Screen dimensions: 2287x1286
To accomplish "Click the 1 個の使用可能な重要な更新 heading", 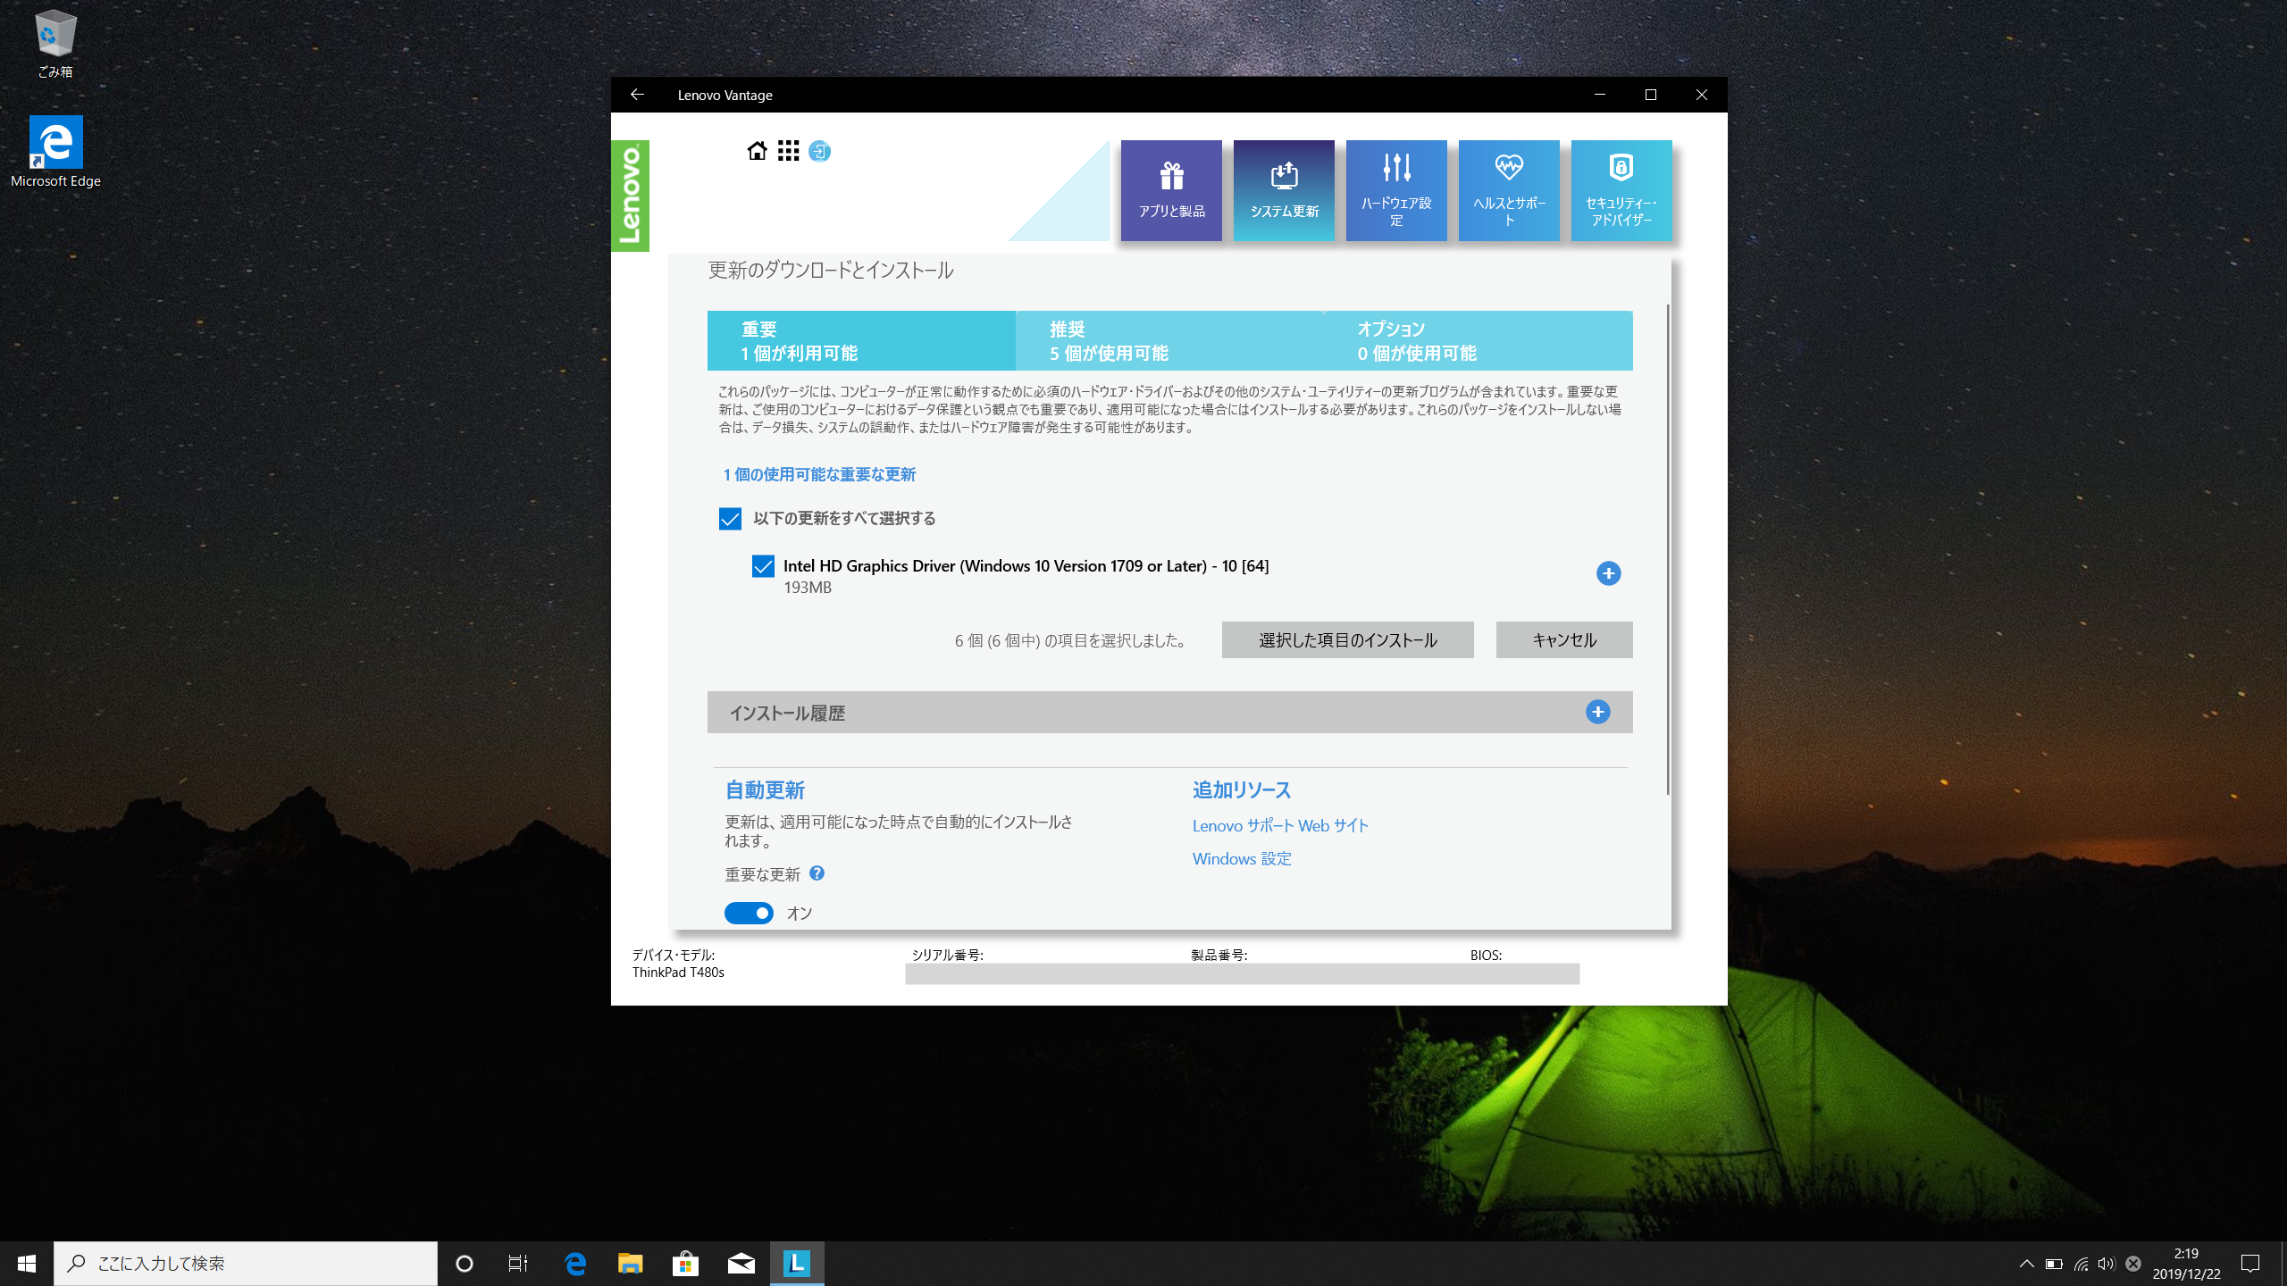I will click(819, 474).
